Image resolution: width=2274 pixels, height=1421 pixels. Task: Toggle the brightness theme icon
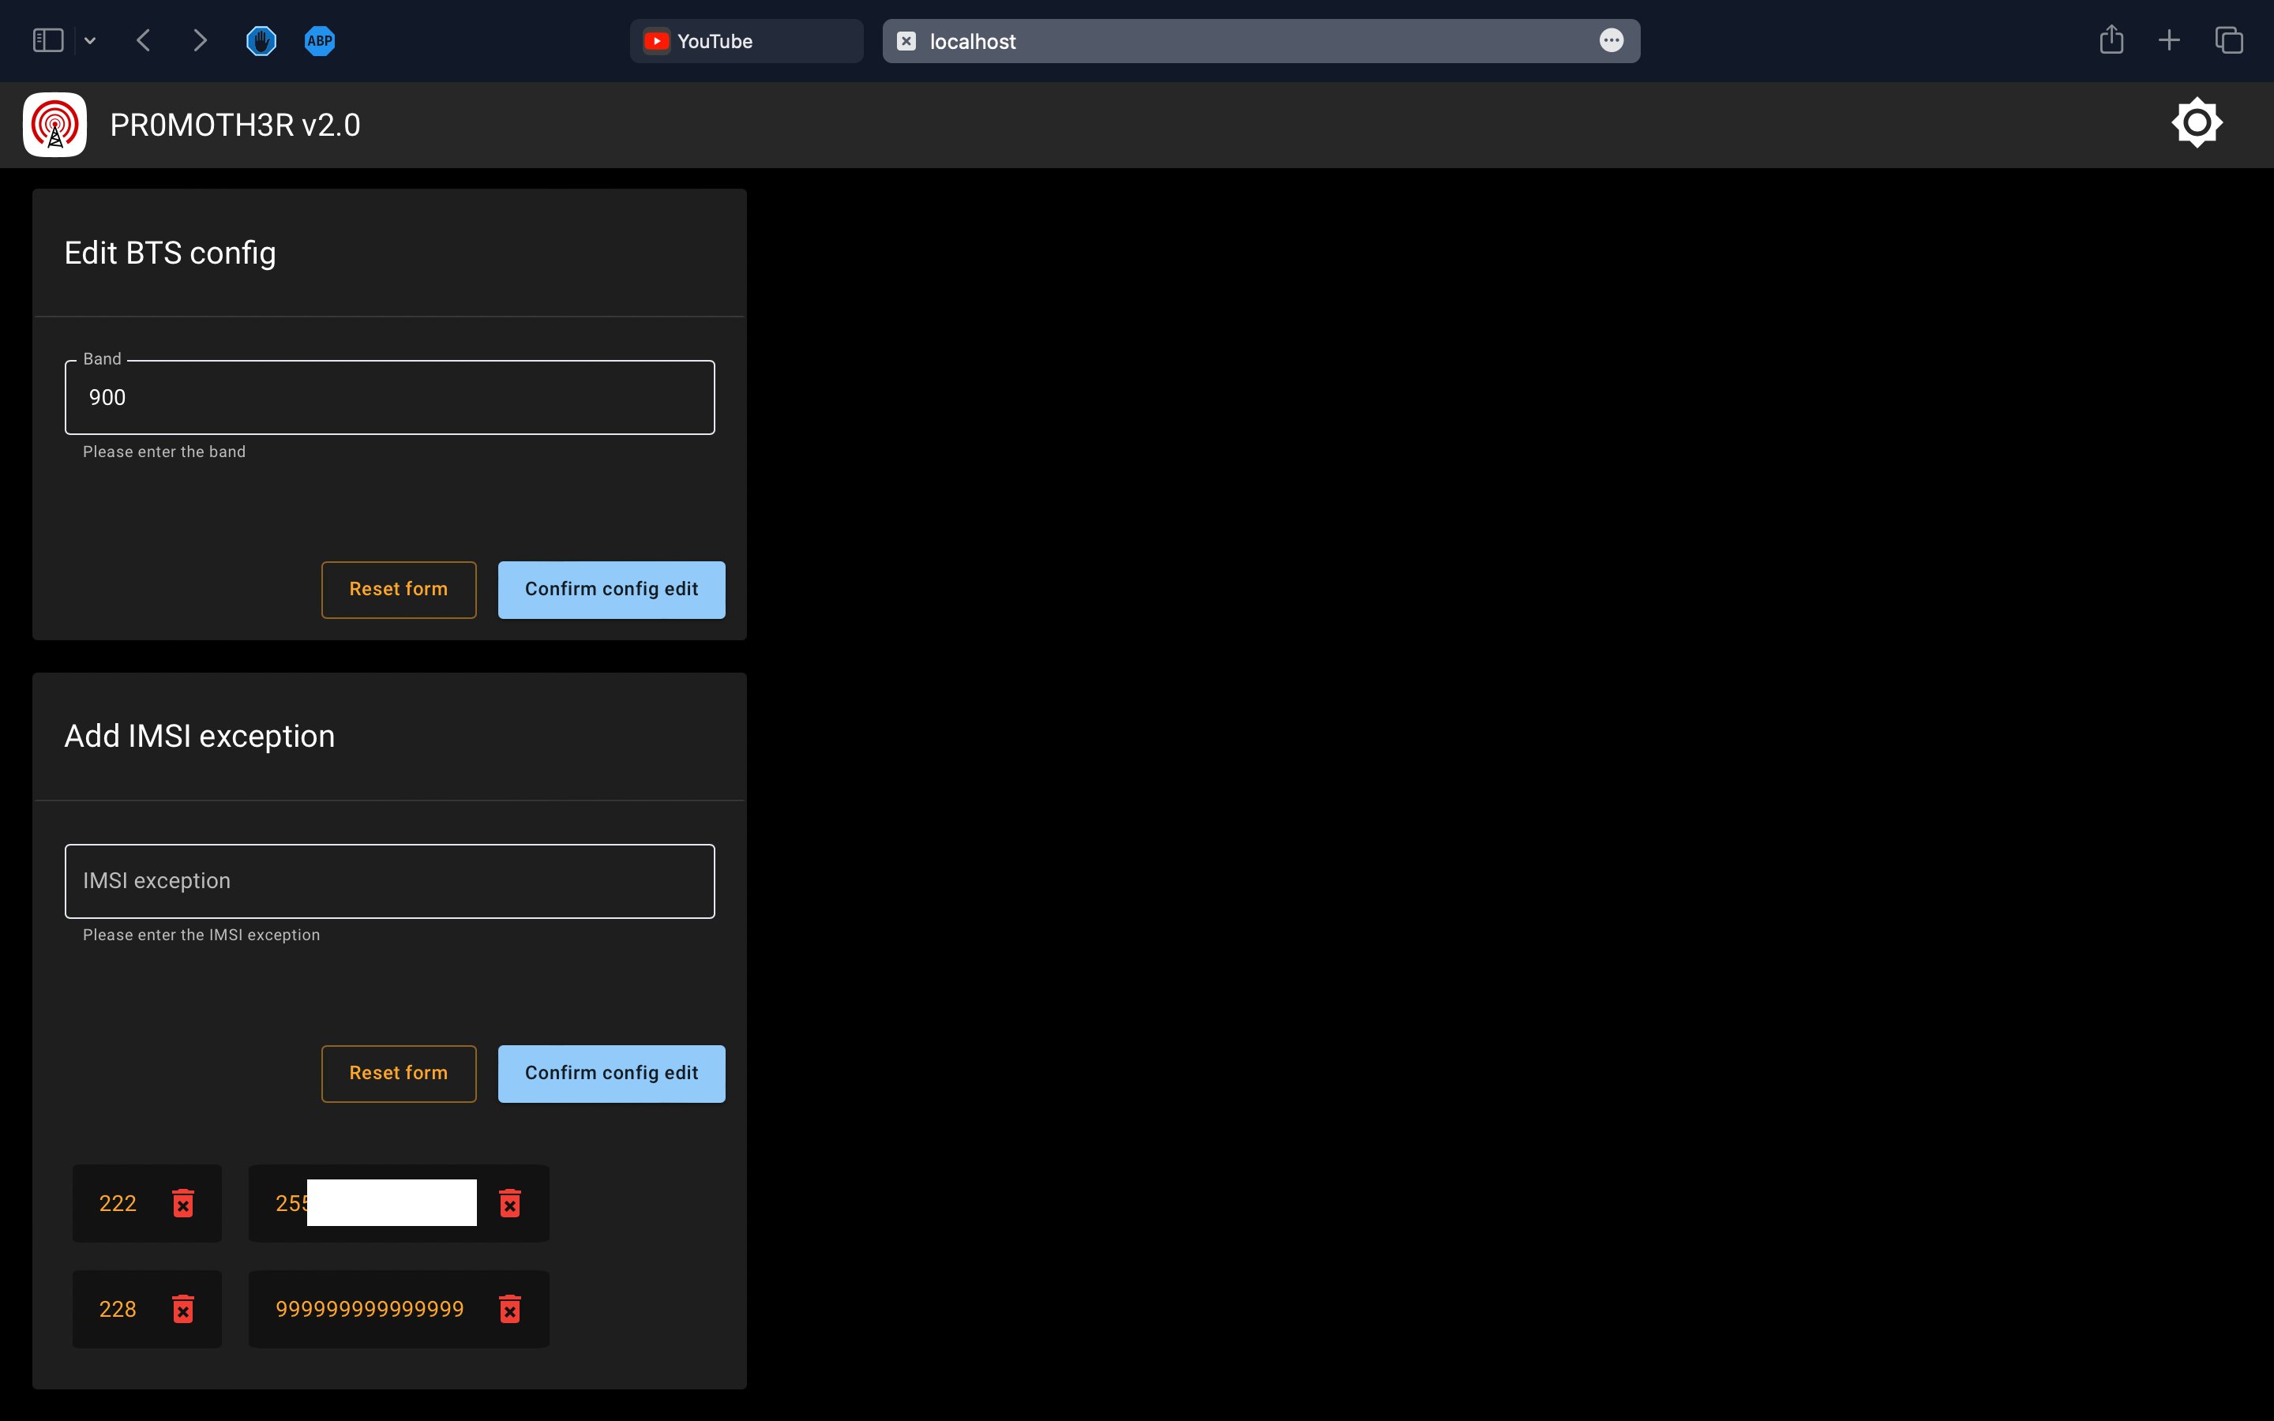point(2196,123)
